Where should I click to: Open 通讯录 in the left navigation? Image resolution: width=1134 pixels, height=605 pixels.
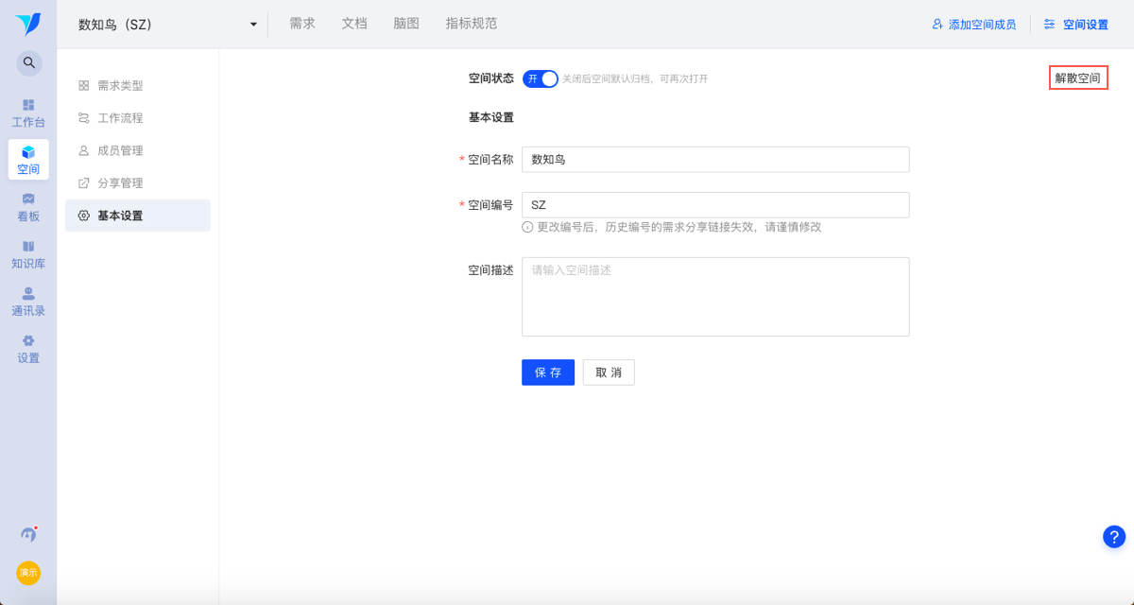(x=28, y=302)
